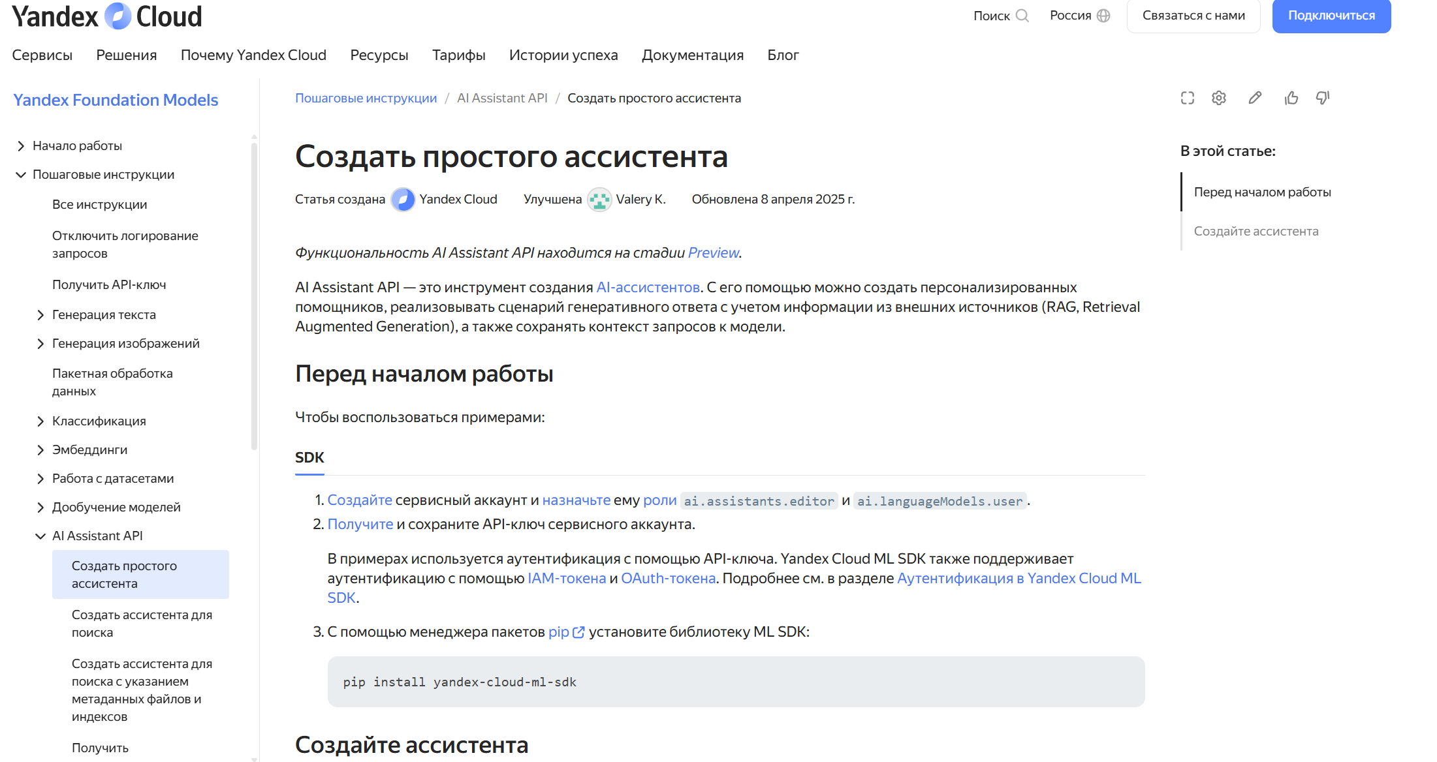Open the Yandex Cloud logo homepage
The height and width of the screenshot is (762, 1437).
click(x=107, y=16)
